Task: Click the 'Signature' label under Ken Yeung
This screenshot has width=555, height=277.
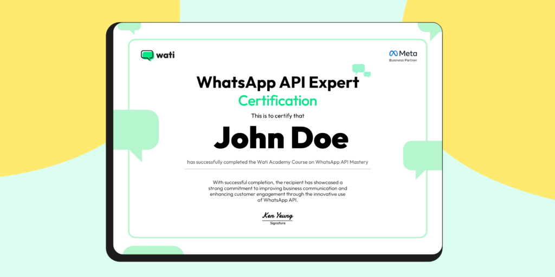Action: point(277,223)
